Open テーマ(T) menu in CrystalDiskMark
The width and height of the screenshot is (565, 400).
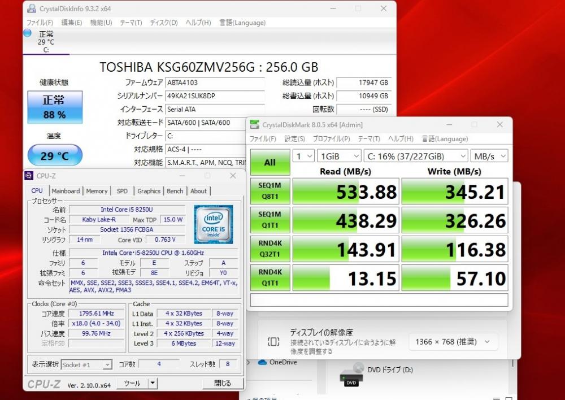coord(368,139)
